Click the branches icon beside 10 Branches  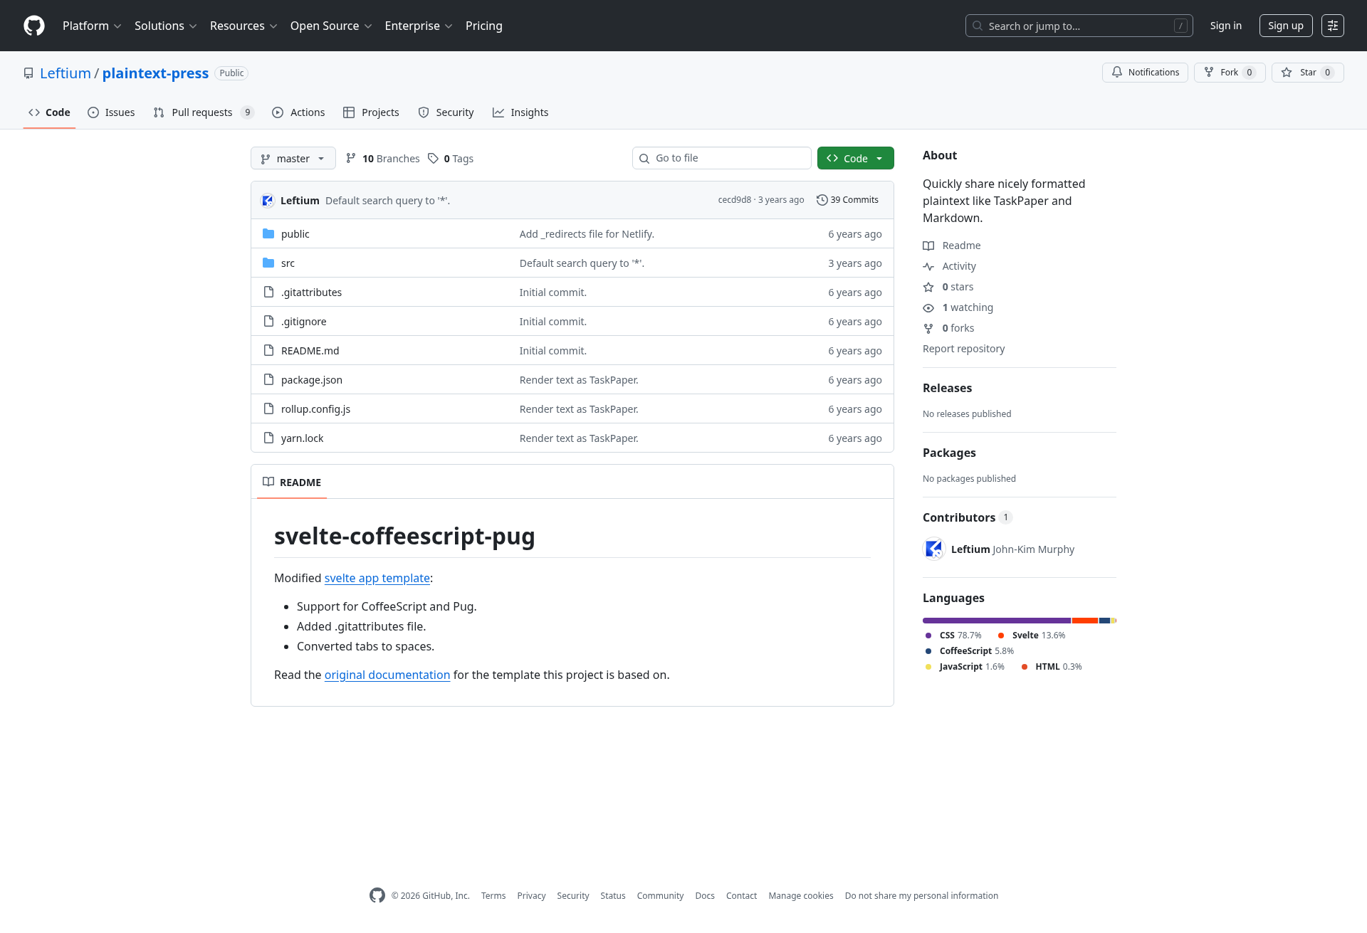[350, 158]
